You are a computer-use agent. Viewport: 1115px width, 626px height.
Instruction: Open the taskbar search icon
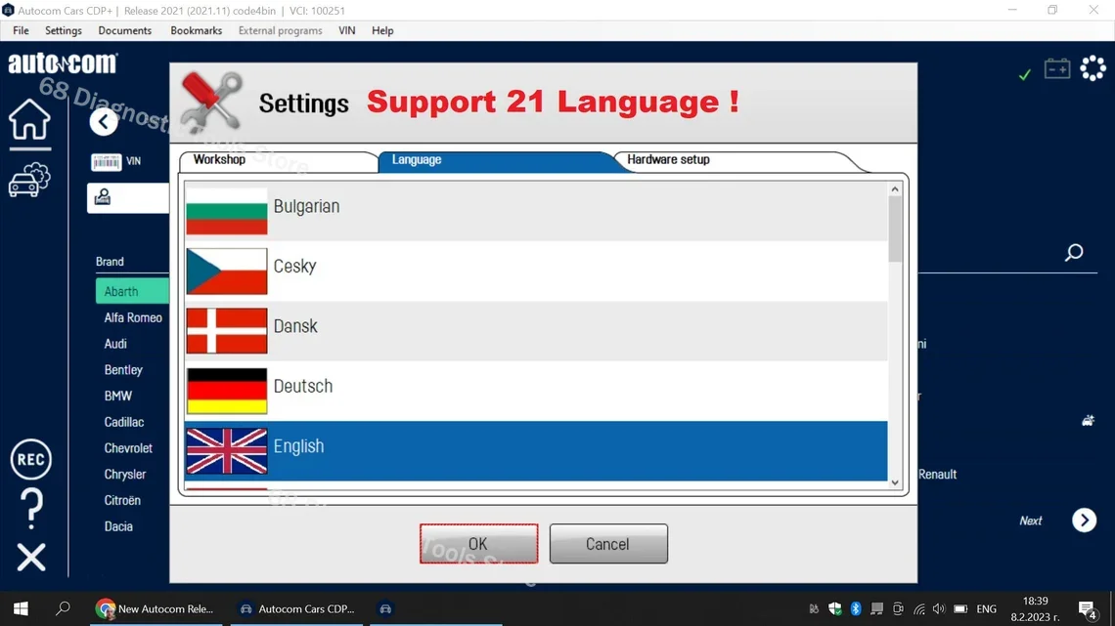64,608
